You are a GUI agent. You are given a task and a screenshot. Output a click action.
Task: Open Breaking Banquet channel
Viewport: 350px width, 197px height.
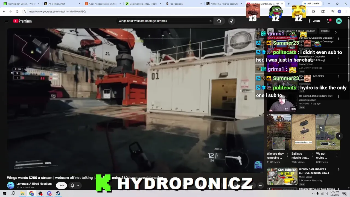pyautogui.click(x=307, y=100)
